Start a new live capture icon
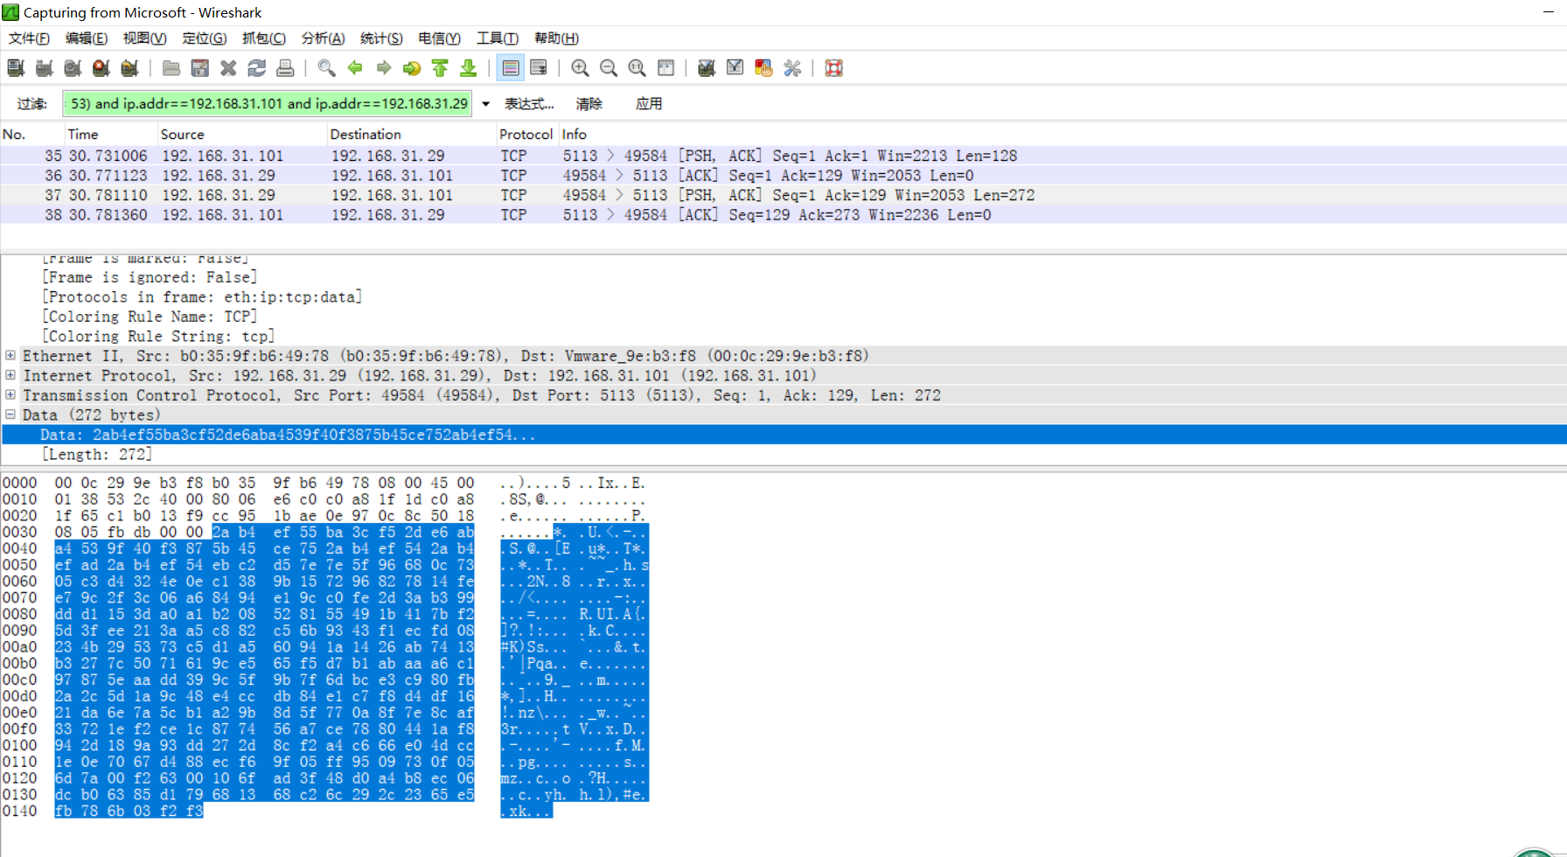 coord(73,68)
